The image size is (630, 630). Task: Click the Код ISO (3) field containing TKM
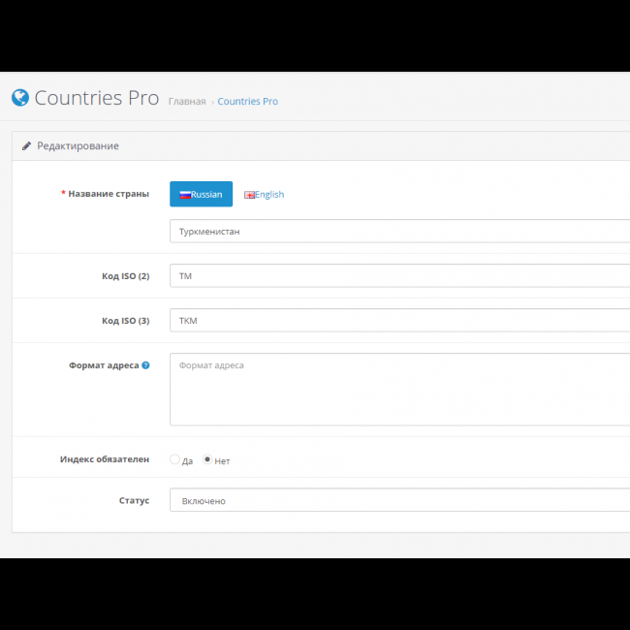399,321
